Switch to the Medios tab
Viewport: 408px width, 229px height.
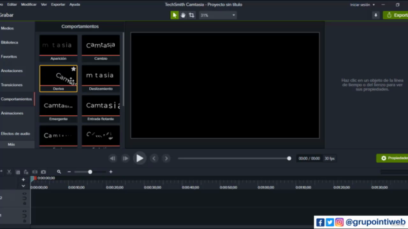(x=7, y=28)
